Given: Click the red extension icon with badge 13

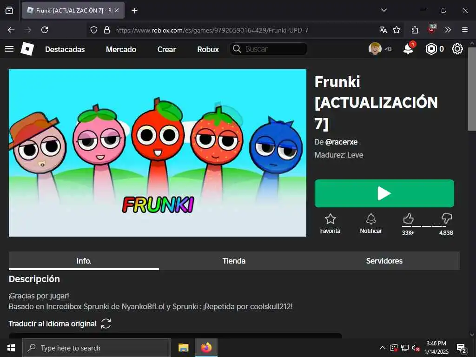Looking at the screenshot, I should coord(432,29).
